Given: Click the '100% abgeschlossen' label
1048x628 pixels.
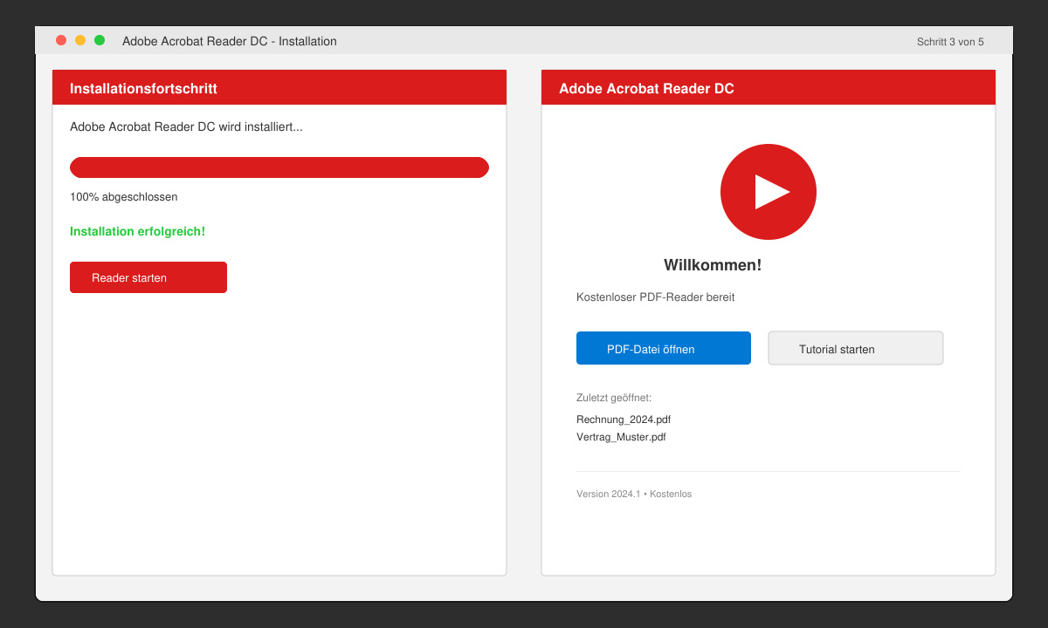Looking at the screenshot, I should tap(124, 197).
